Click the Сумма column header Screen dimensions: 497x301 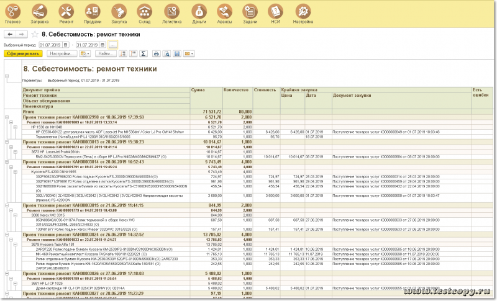tap(206, 98)
